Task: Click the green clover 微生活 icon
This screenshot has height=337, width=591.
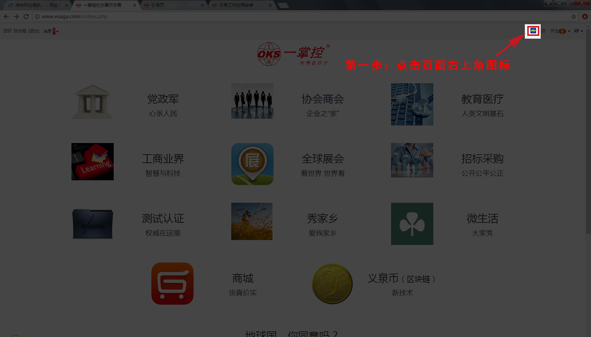Action: tap(412, 224)
